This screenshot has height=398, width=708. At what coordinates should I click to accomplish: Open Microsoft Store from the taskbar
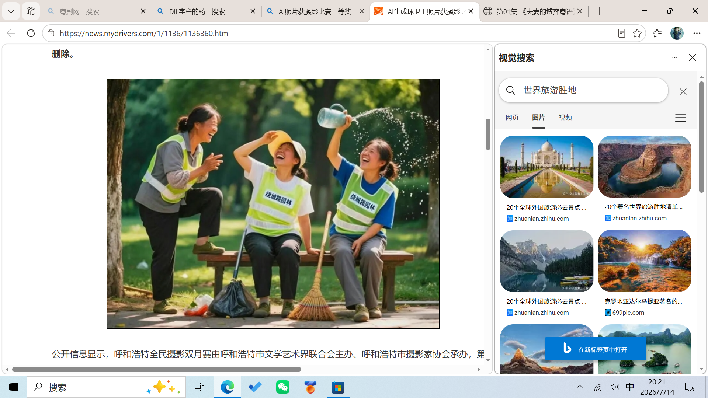(x=338, y=387)
